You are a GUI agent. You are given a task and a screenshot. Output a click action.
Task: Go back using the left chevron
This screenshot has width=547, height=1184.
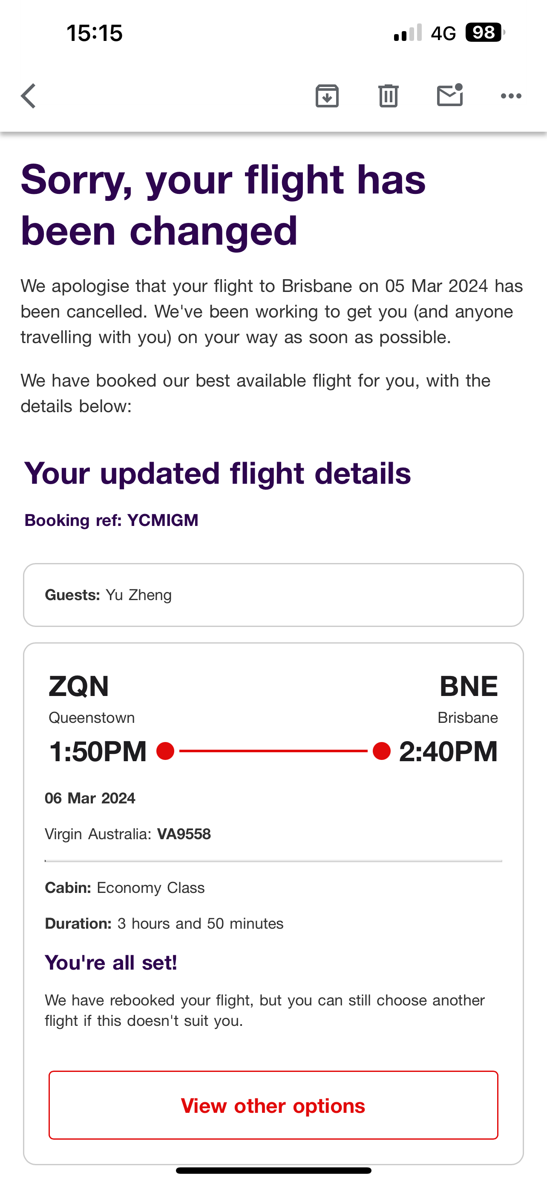click(x=29, y=96)
